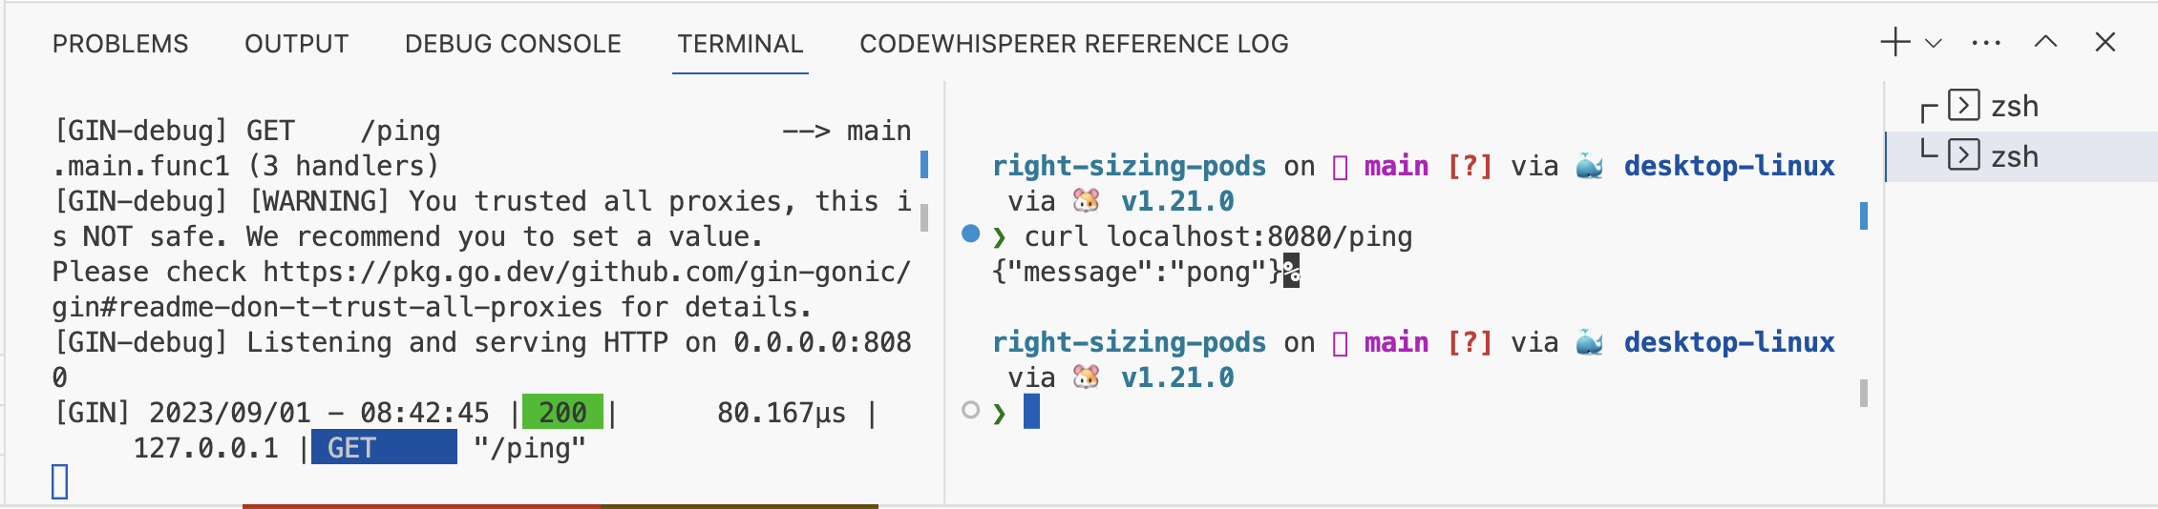Click the 80.167µs latency value

tap(781, 413)
